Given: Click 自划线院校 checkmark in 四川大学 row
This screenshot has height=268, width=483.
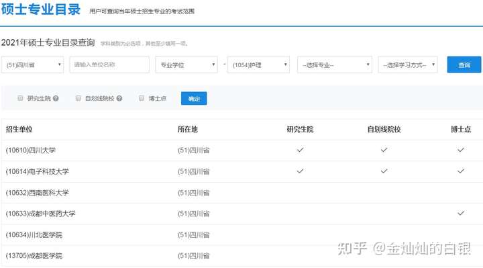Looking at the screenshot, I should tap(384, 150).
